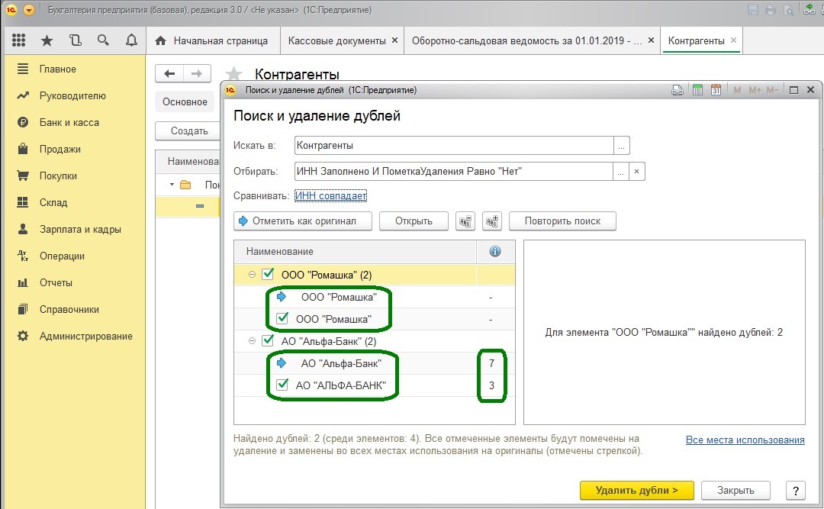The height and width of the screenshot is (509, 824).
Task: Open selection button next to Искать в field
Action: tap(622, 146)
